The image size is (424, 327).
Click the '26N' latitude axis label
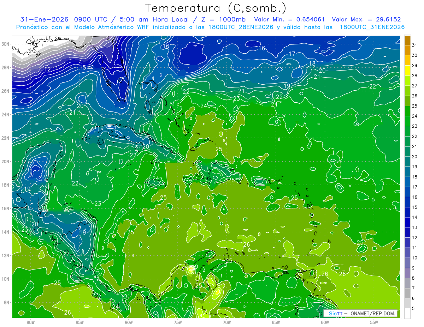(6, 91)
